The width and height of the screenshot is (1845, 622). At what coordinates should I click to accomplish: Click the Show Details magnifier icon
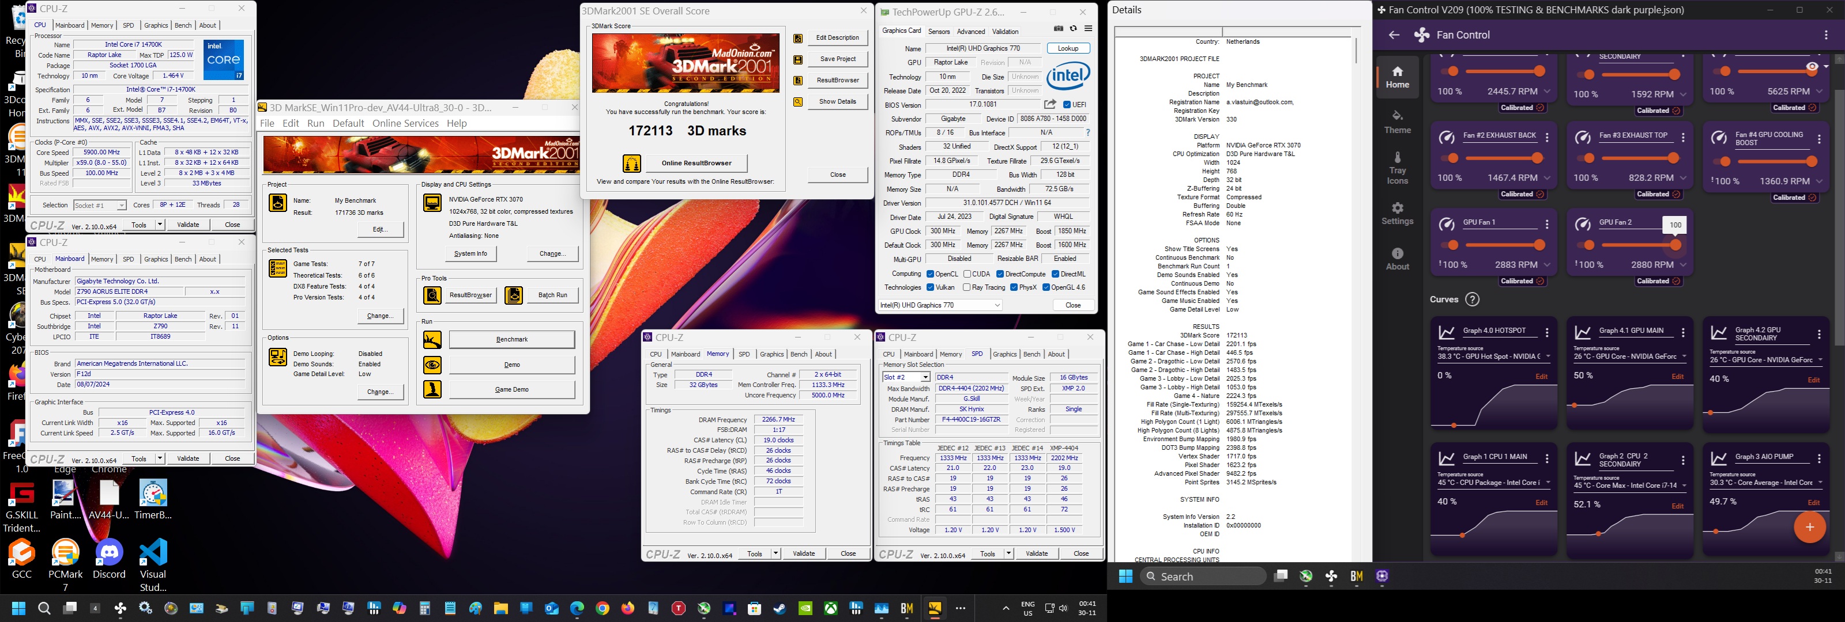tap(798, 101)
